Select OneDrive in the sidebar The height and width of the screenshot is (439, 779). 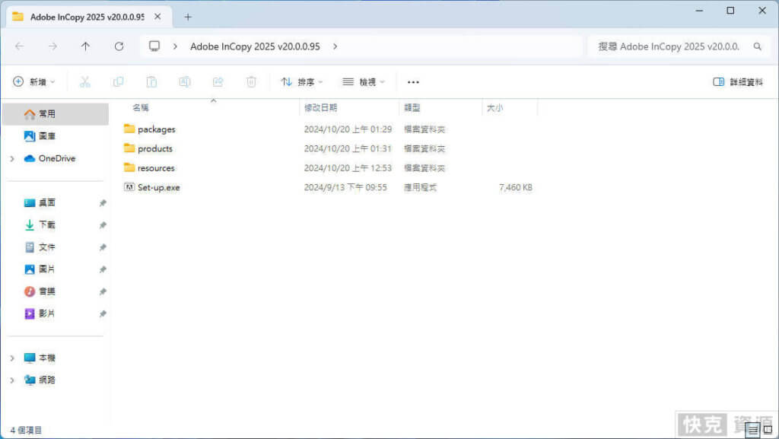tap(49, 158)
